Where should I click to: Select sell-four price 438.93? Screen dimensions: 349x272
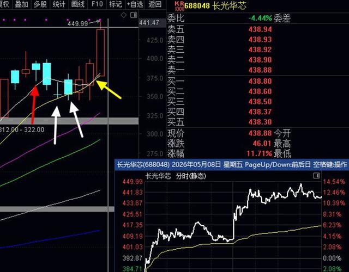tap(260, 40)
